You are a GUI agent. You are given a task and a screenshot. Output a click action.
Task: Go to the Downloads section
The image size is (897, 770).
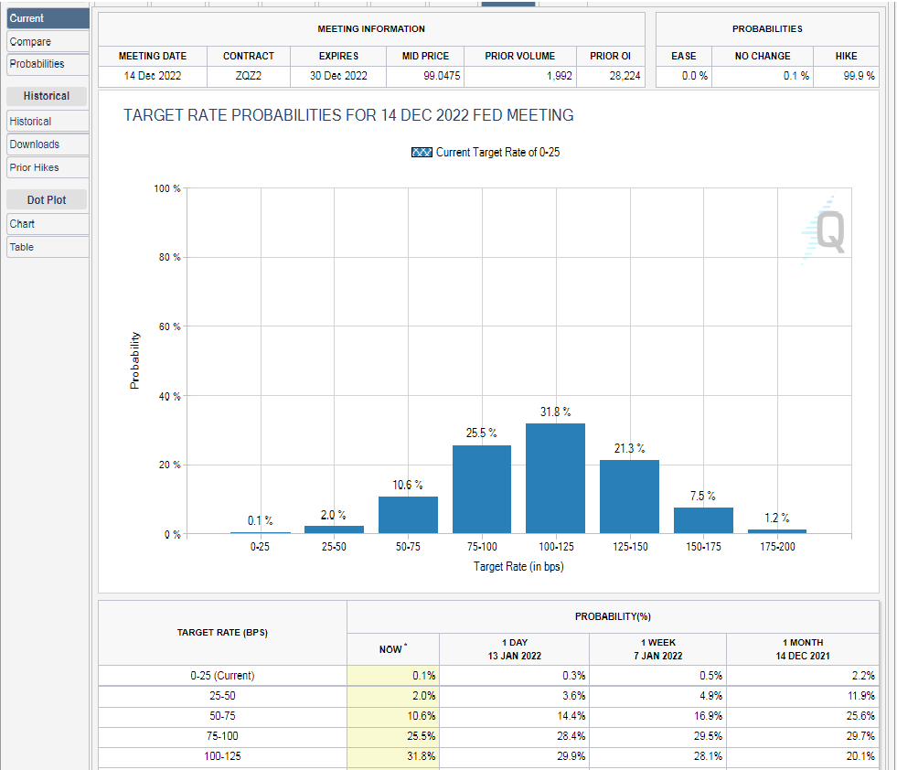48,144
